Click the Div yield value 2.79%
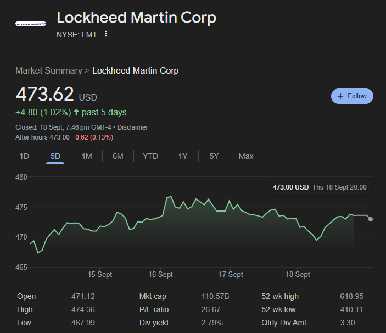386x333 pixels. tap(212, 323)
